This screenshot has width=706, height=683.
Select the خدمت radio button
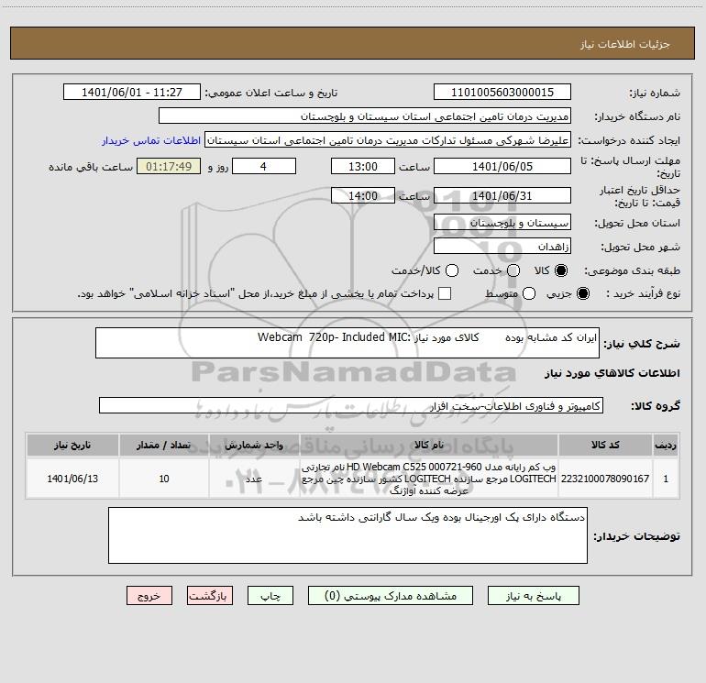point(513,270)
